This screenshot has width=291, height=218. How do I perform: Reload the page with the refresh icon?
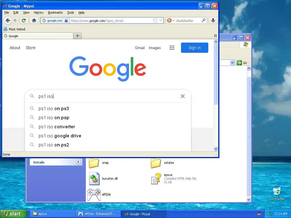[24, 20]
